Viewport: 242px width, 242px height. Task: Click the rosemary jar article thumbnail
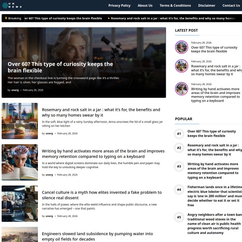pyautogui.click(x=20, y=121)
